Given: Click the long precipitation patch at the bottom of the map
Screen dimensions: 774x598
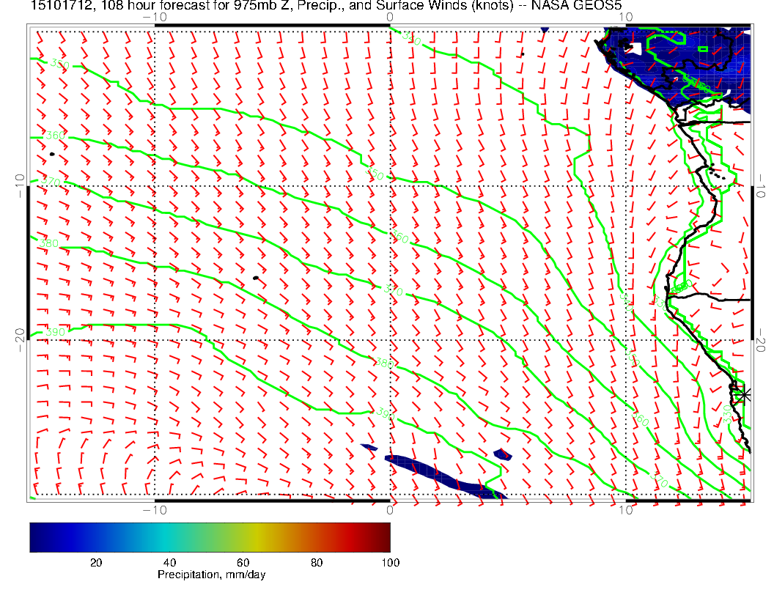Looking at the screenshot, I should (440, 475).
